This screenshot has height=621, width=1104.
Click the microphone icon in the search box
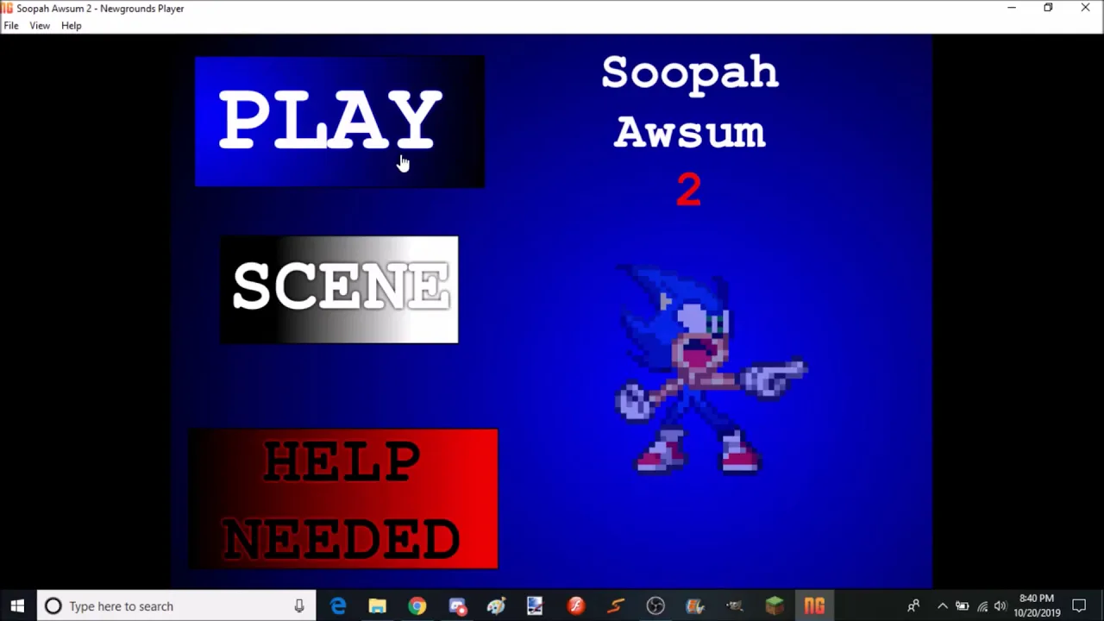coord(299,606)
